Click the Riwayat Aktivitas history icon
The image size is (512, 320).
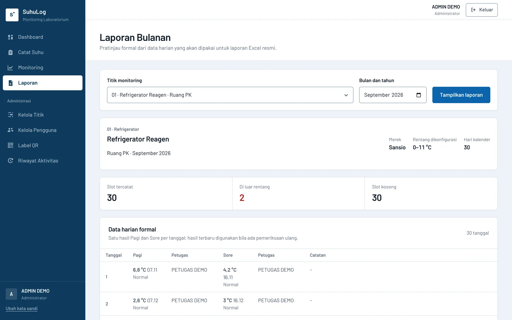point(10,161)
